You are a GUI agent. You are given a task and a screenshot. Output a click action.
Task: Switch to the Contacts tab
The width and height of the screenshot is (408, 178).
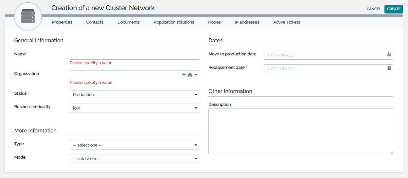pyautogui.click(x=95, y=22)
